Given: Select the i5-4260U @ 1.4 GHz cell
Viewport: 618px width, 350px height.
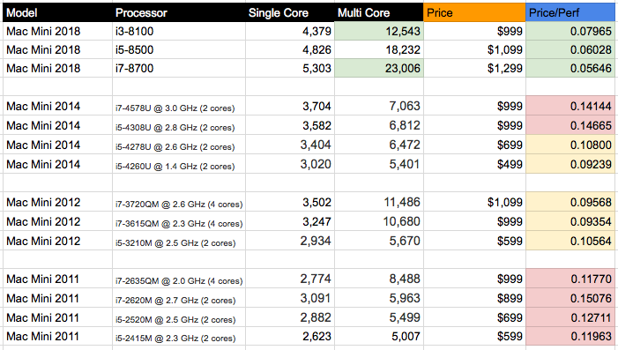Looking at the screenshot, I should [x=179, y=164].
